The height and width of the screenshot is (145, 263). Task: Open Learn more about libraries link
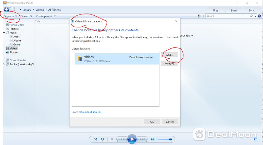click(86, 112)
